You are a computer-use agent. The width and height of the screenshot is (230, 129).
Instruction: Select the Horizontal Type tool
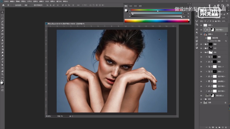(2, 62)
